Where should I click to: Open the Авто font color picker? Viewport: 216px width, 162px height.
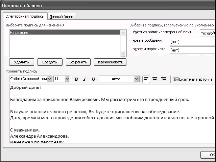tap(136, 79)
